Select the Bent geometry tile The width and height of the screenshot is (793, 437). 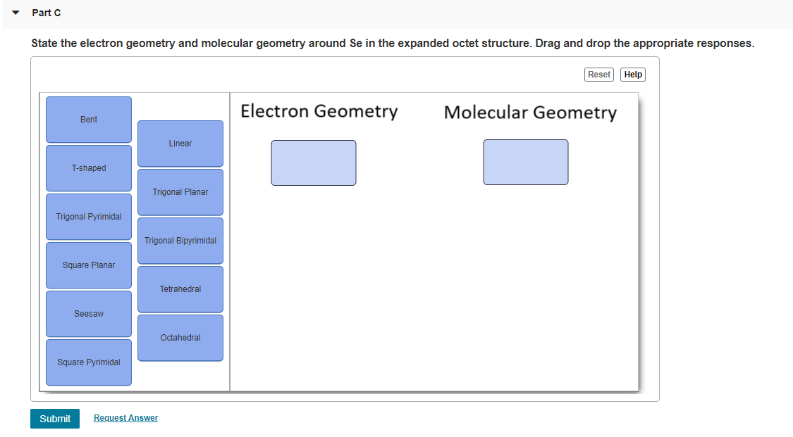pos(88,119)
